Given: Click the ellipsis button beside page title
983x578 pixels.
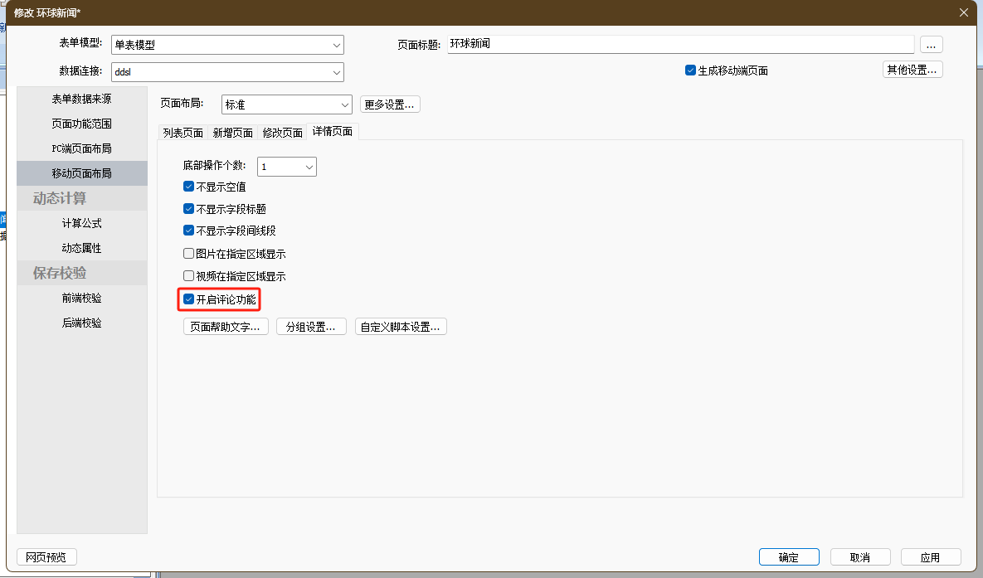Looking at the screenshot, I should click(x=931, y=45).
